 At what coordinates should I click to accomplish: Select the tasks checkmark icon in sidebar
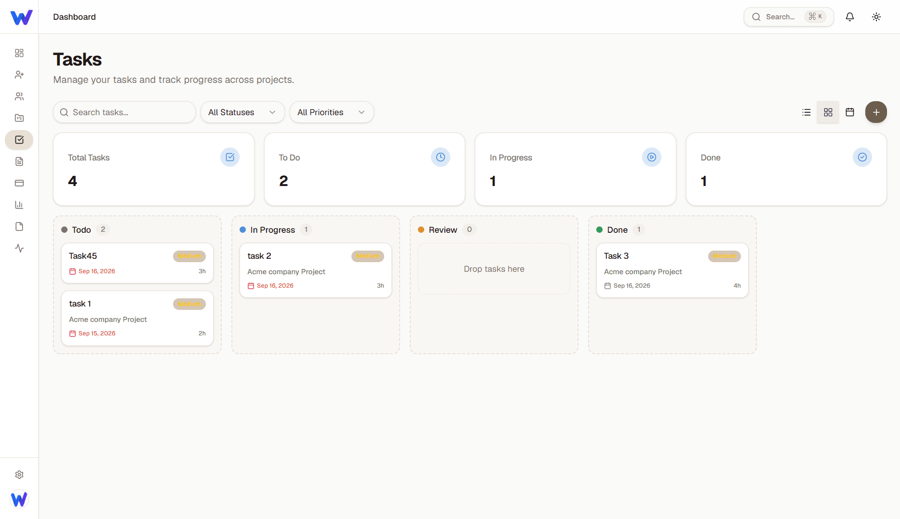click(19, 140)
